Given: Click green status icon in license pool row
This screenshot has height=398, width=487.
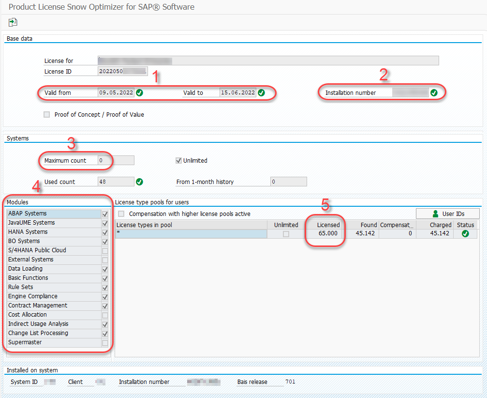Looking at the screenshot, I should (x=465, y=233).
